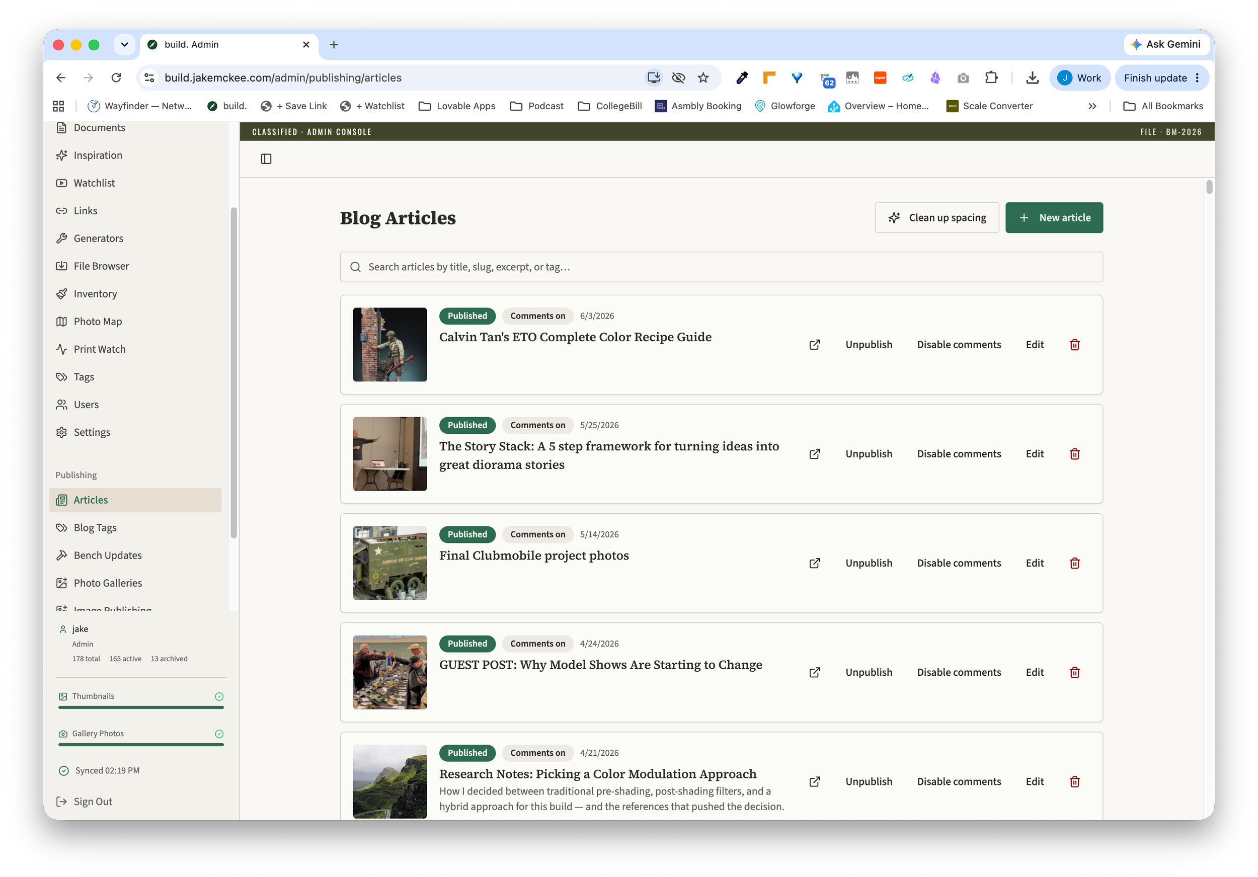Open All Bookmarks folder
Viewport: 1258px width, 877px height.
point(1163,106)
